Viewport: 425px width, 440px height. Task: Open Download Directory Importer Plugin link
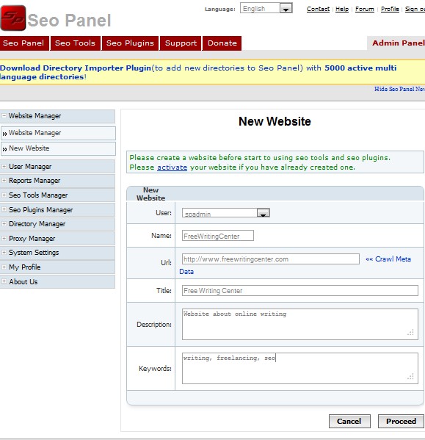coord(76,68)
